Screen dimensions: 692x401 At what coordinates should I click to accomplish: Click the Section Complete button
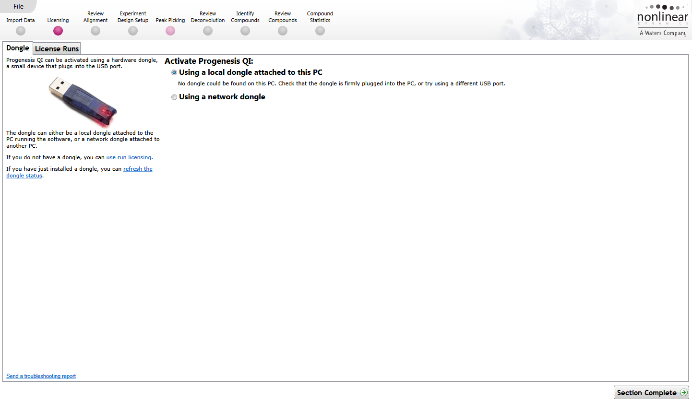(651, 392)
